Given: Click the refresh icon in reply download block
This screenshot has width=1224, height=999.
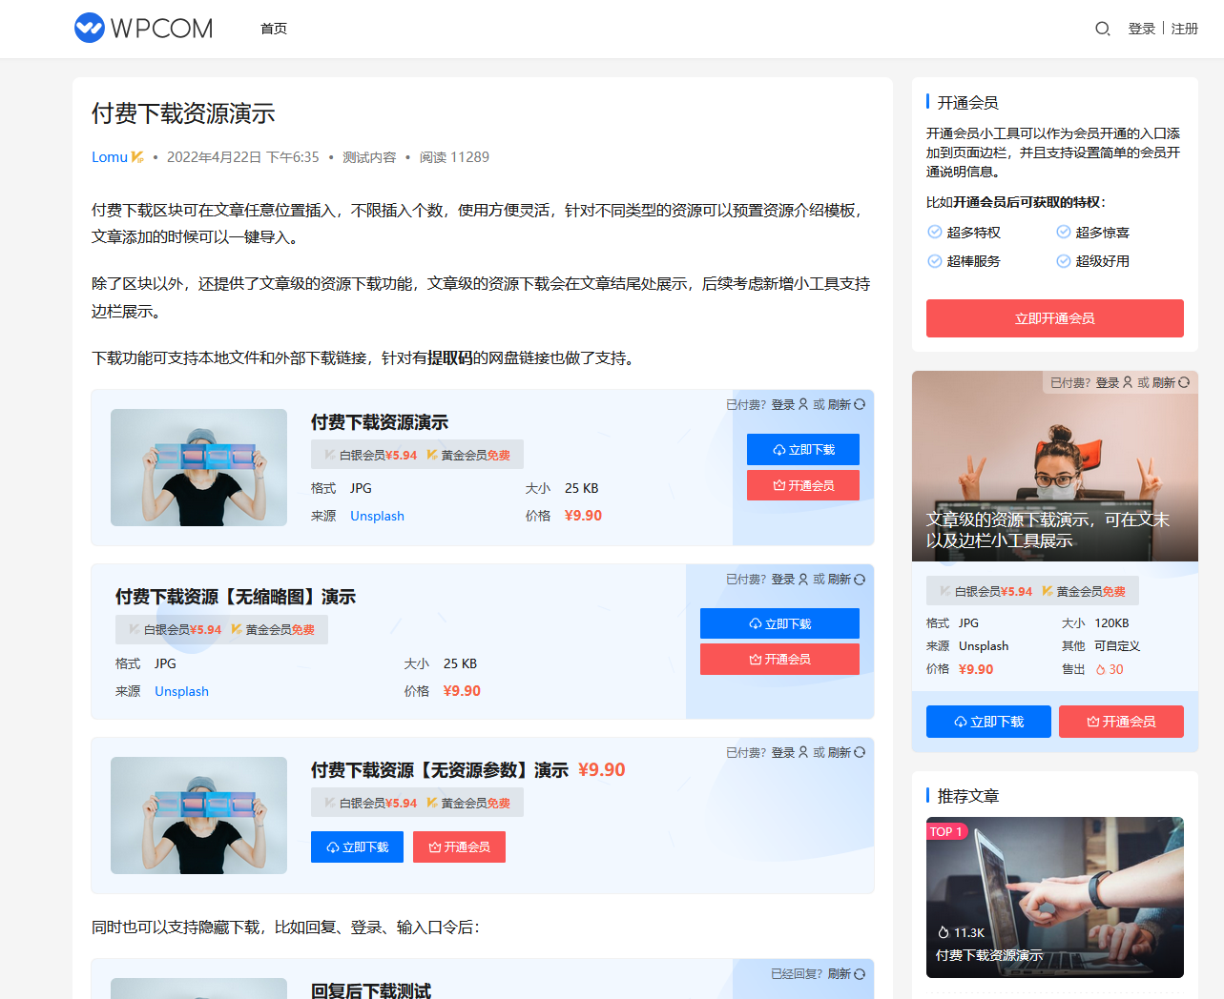Looking at the screenshot, I should tap(860, 974).
